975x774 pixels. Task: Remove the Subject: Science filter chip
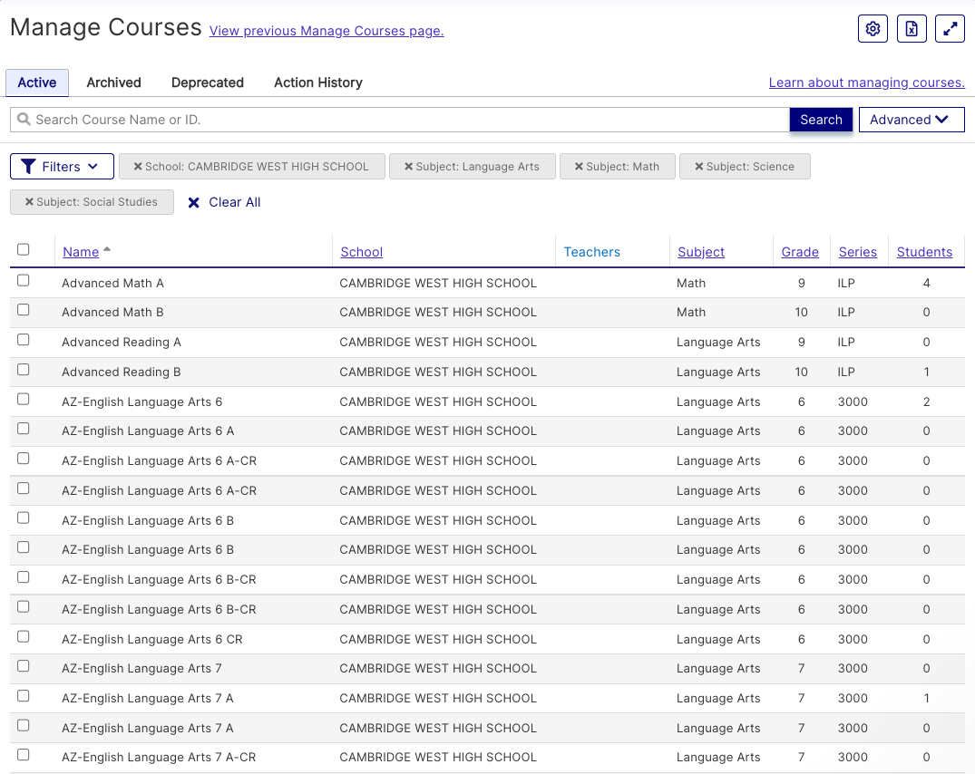[x=697, y=166]
